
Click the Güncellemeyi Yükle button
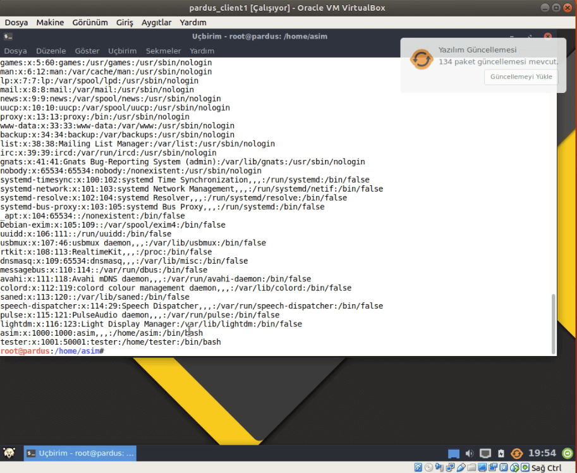[521, 77]
